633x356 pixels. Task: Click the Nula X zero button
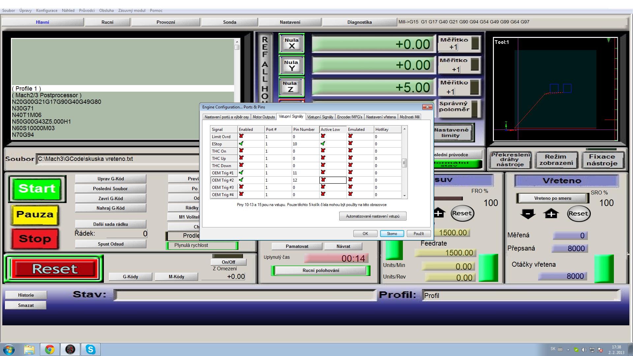(x=291, y=43)
